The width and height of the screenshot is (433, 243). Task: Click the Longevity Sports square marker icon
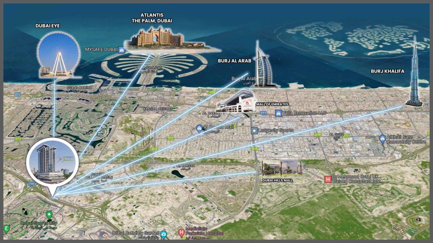pos(254,131)
